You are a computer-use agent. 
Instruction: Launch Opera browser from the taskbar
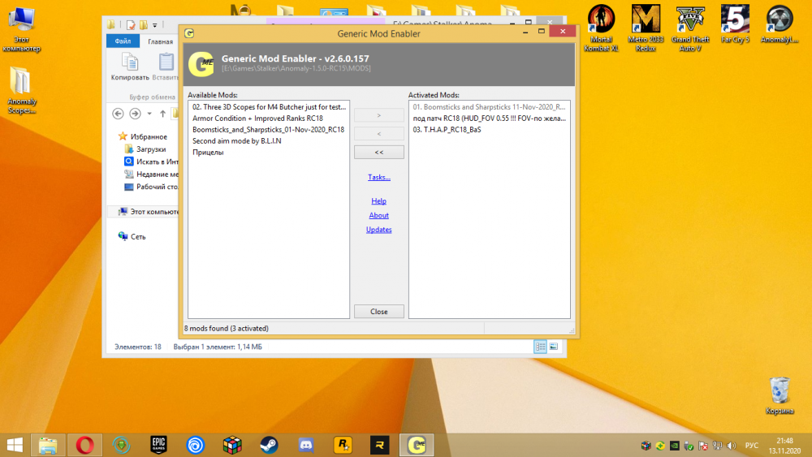point(84,444)
